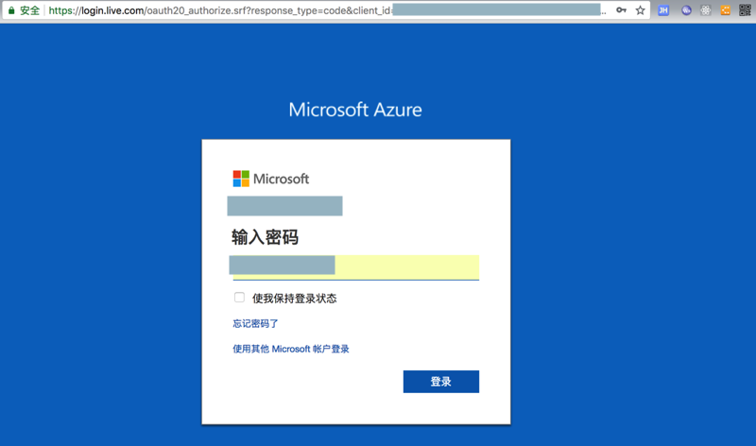Viewport: 756px width, 446px height.
Task: Click the green secure padlock icon
Action: (11, 10)
